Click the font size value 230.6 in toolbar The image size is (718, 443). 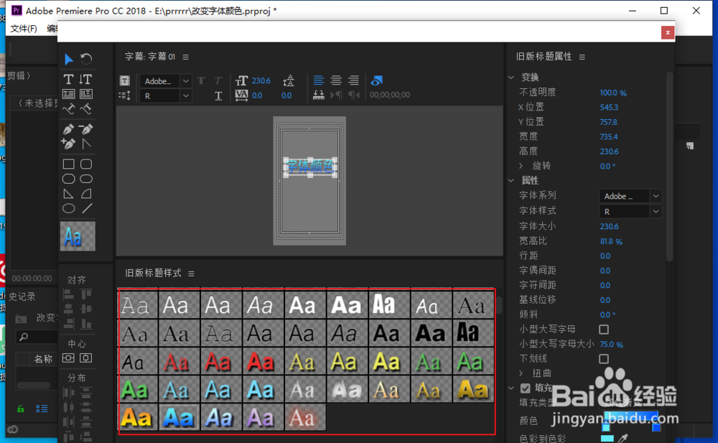[x=261, y=80]
